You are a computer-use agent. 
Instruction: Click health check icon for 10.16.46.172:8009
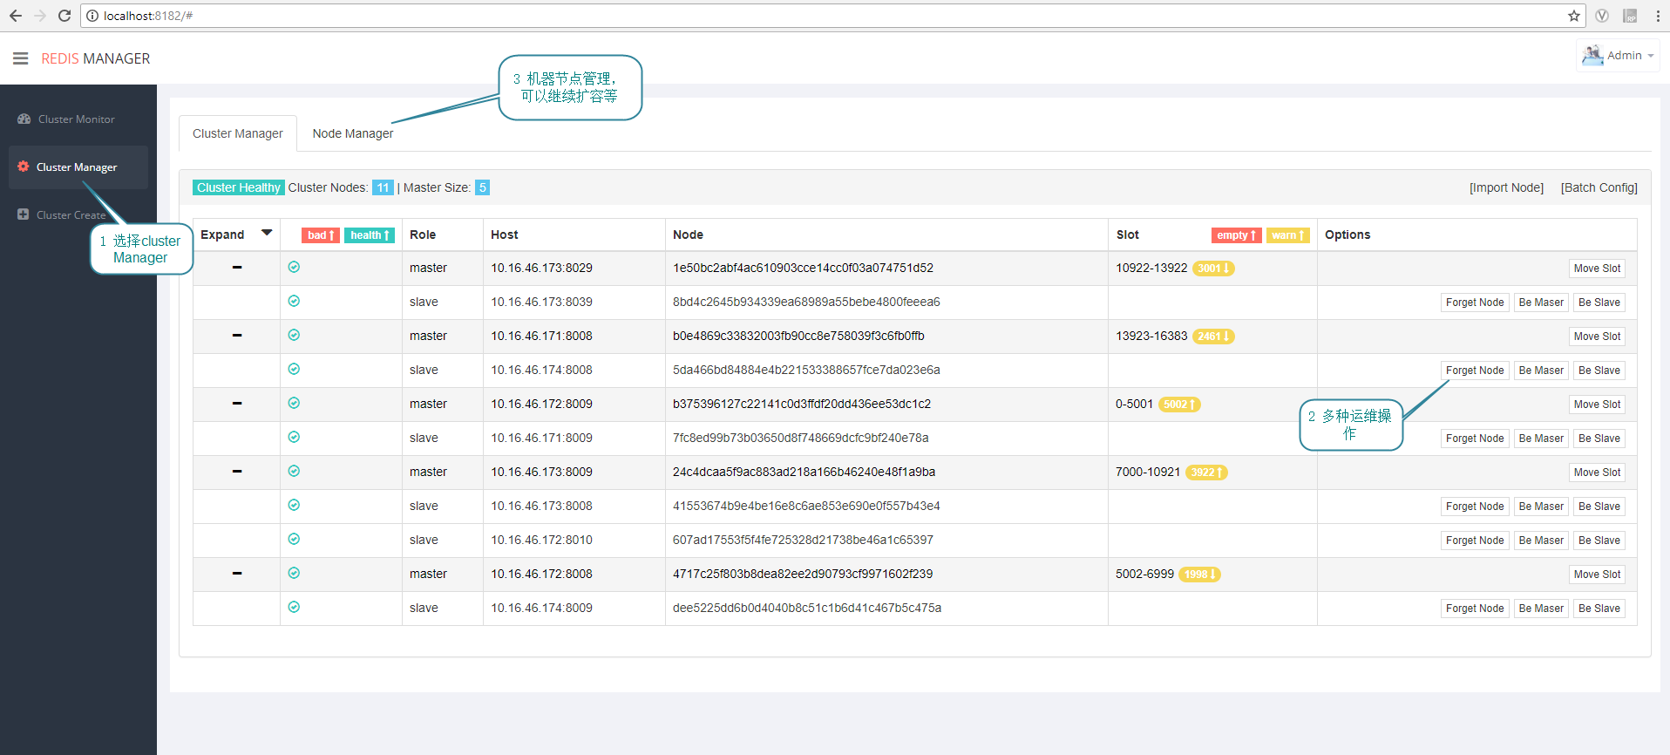point(294,403)
